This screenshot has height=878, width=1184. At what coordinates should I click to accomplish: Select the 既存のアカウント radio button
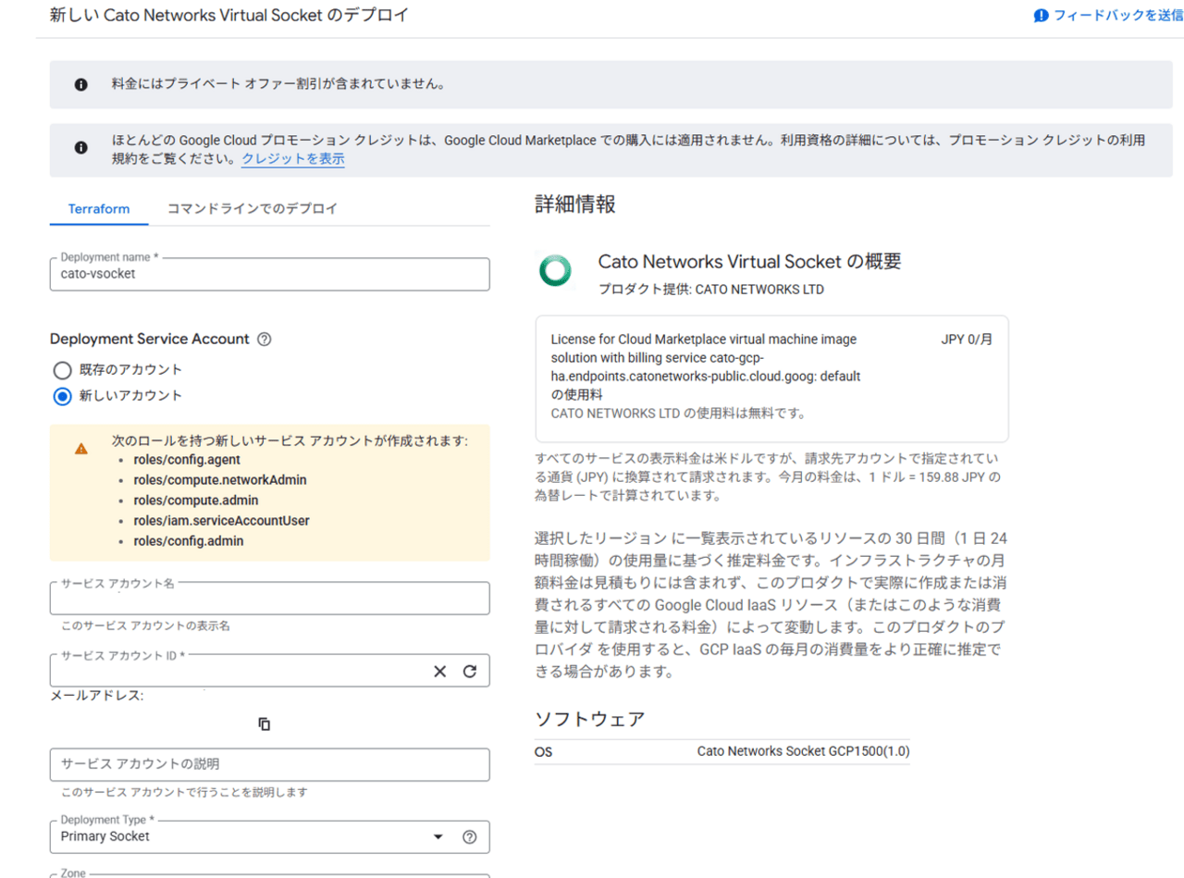[62, 370]
